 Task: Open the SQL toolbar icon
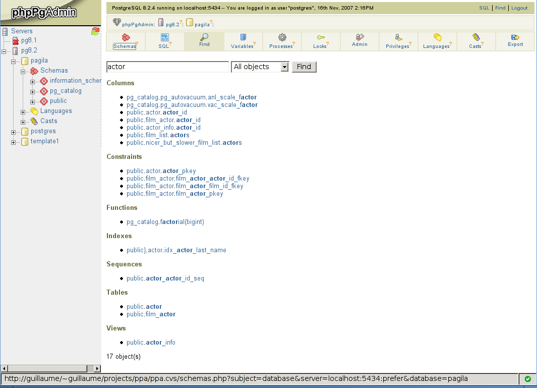pyautogui.click(x=164, y=37)
